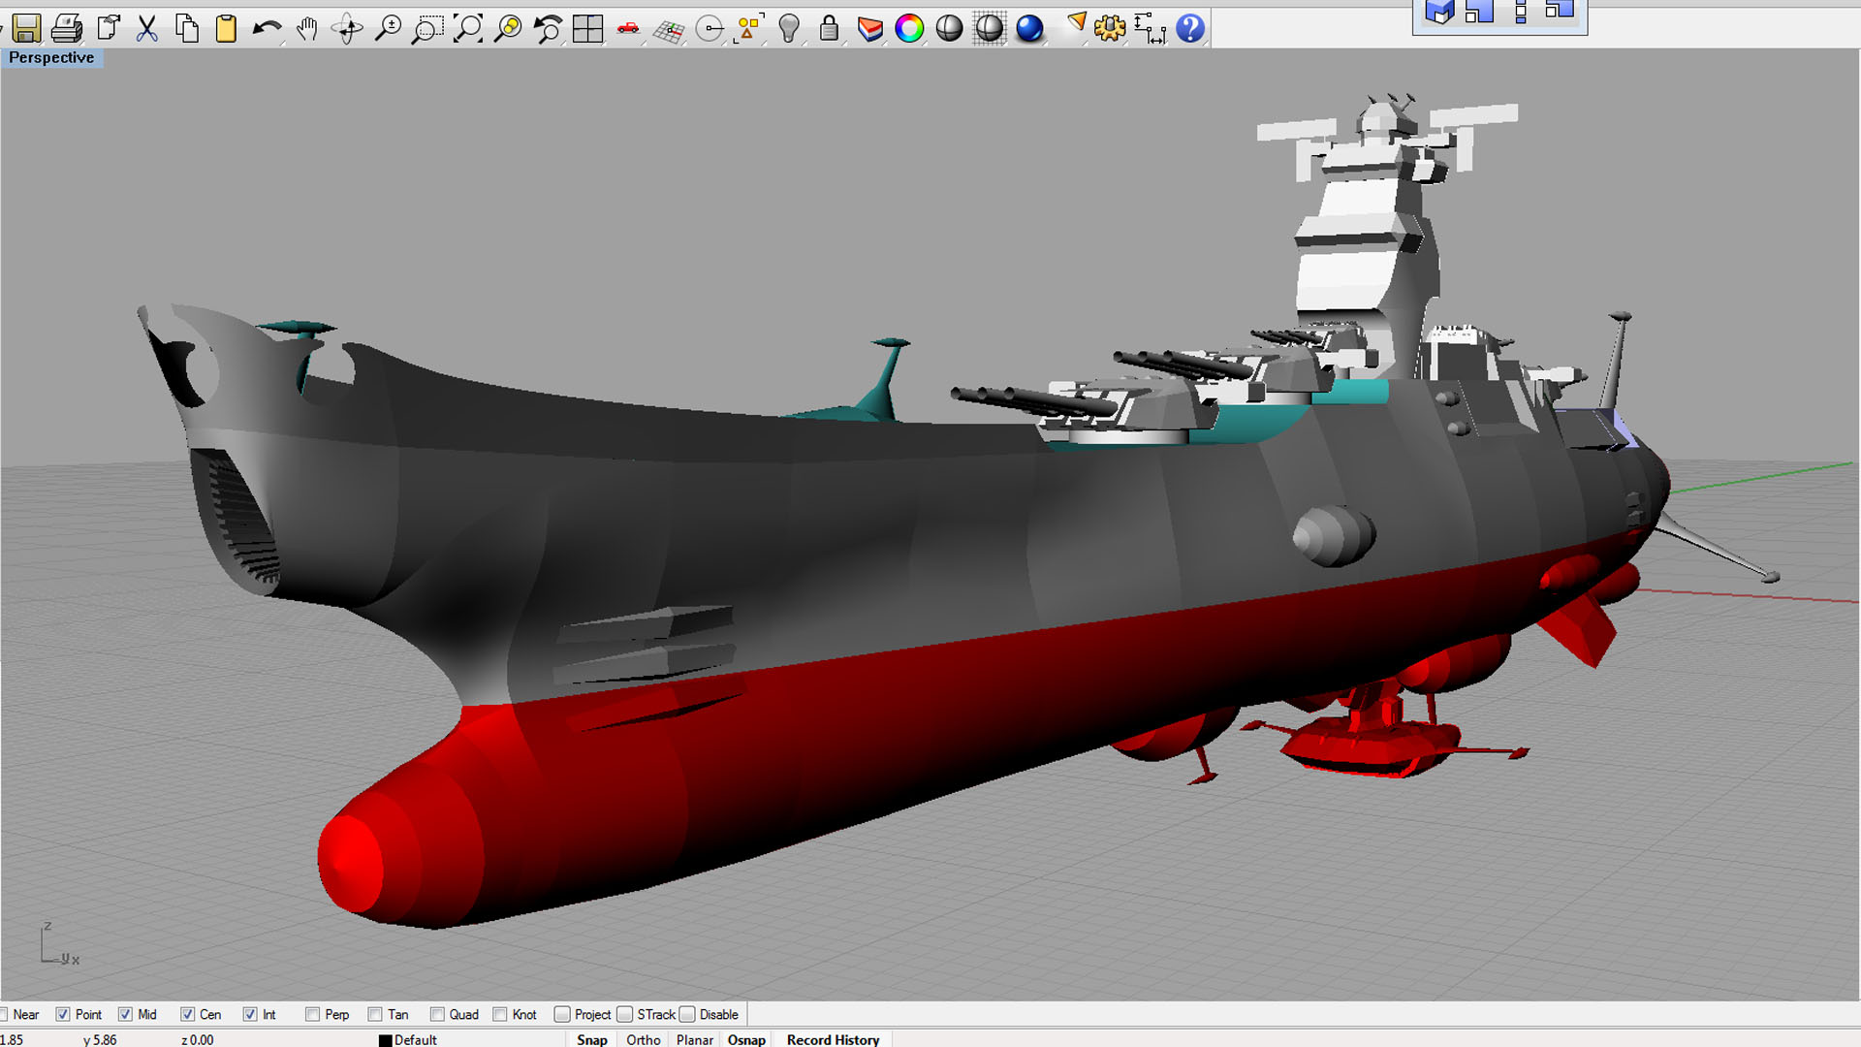Select the Rotate View tool
This screenshot has width=1861, height=1047.
click(x=347, y=28)
